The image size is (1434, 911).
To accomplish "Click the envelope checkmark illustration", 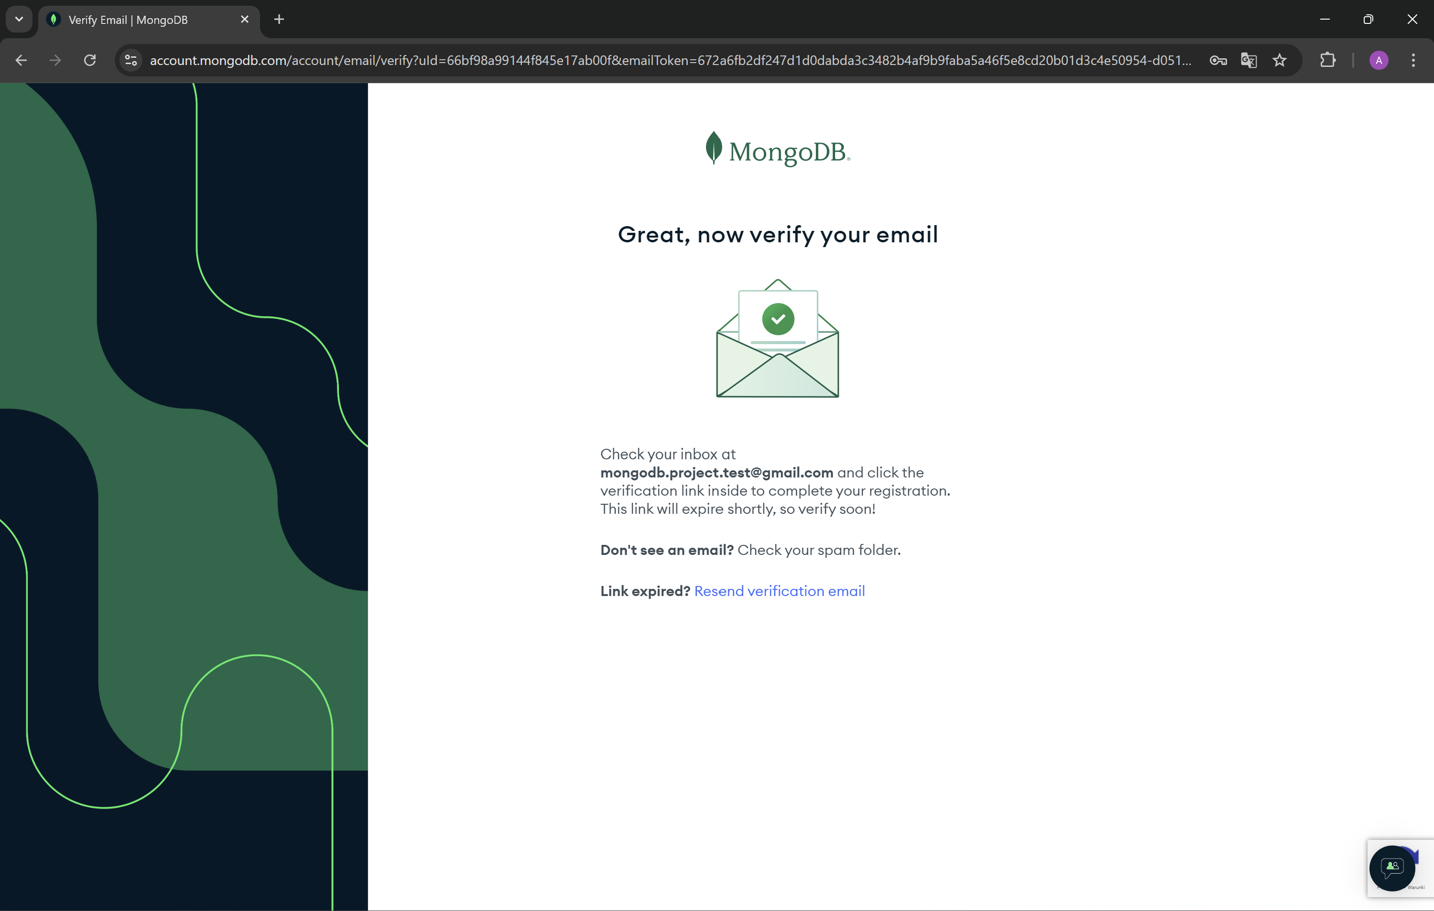I will [777, 338].
